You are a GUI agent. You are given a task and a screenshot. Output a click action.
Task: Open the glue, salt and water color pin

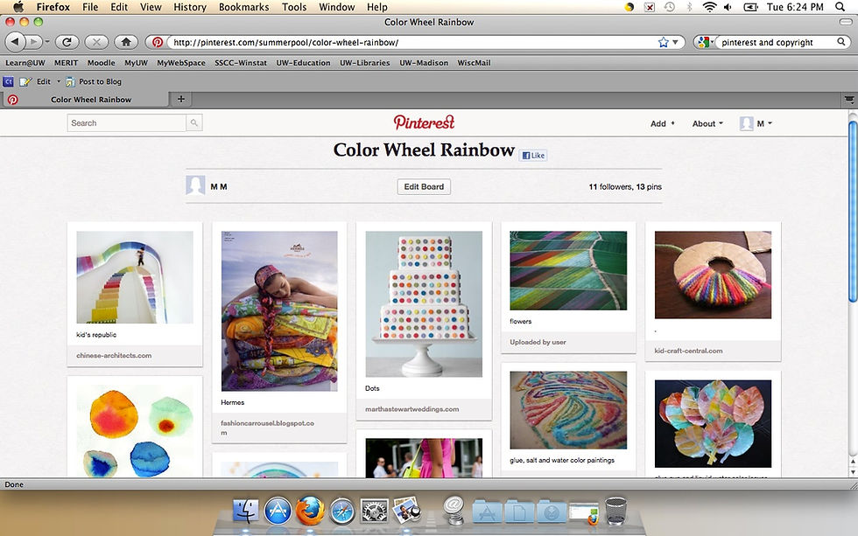[568, 410]
